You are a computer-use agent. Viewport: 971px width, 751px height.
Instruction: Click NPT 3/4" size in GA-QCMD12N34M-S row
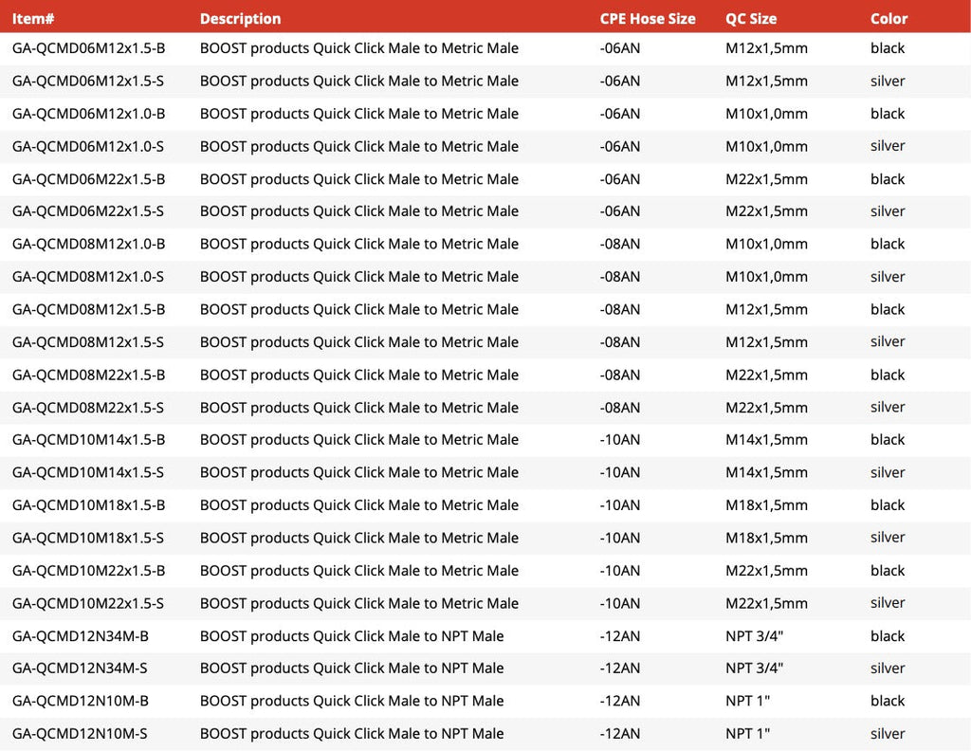(x=754, y=669)
